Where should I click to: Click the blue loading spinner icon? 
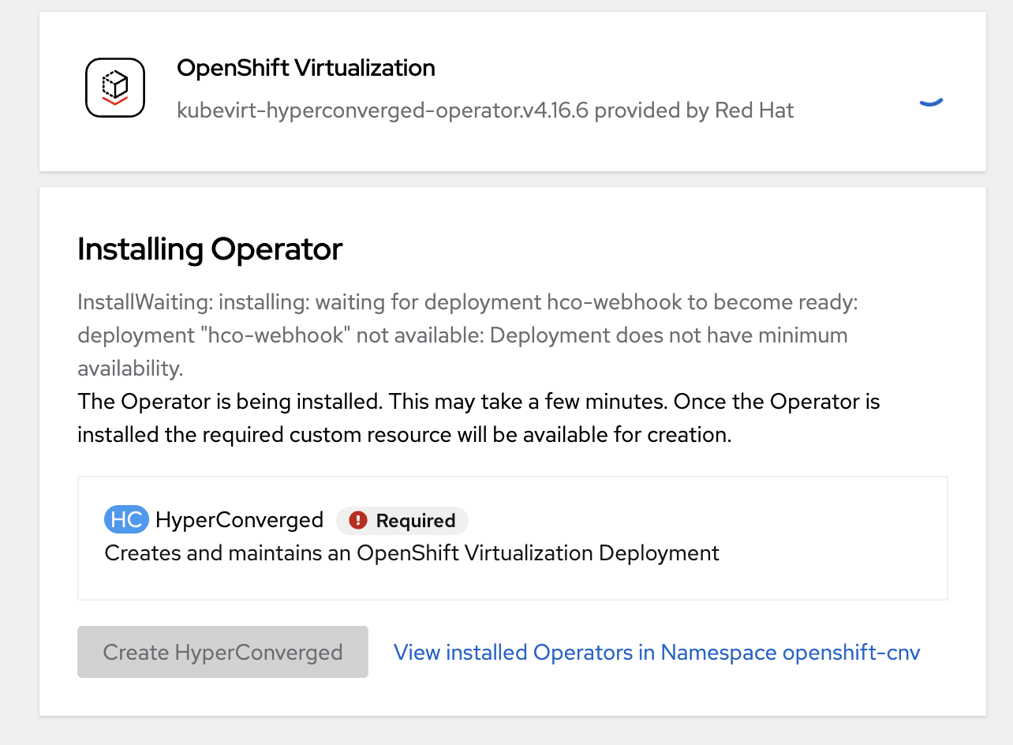[x=932, y=102]
